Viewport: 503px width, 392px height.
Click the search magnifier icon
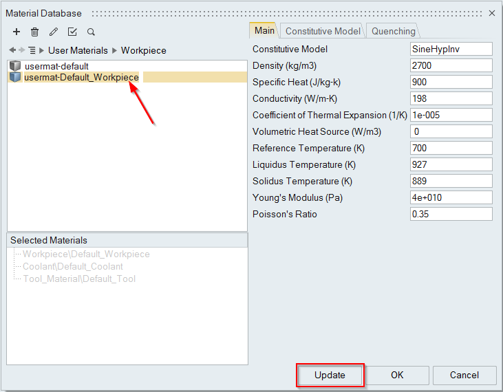[x=91, y=32]
